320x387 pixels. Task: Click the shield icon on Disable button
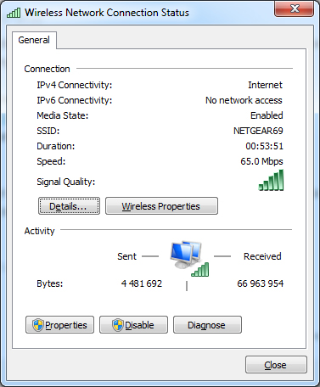(117, 325)
